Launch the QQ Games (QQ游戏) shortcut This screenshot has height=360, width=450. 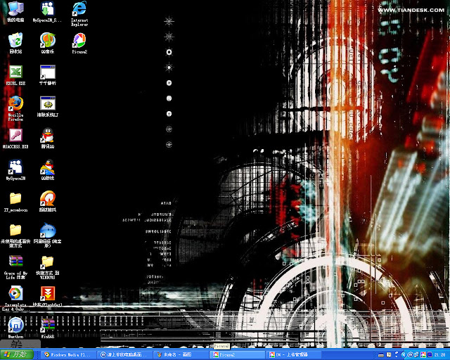point(48,169)
